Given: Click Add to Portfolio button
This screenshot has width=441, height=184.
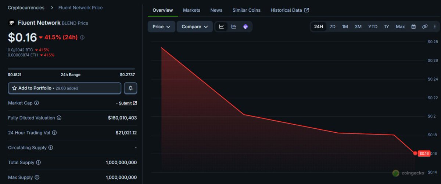Looking at the screenshot, I should 65,88.
